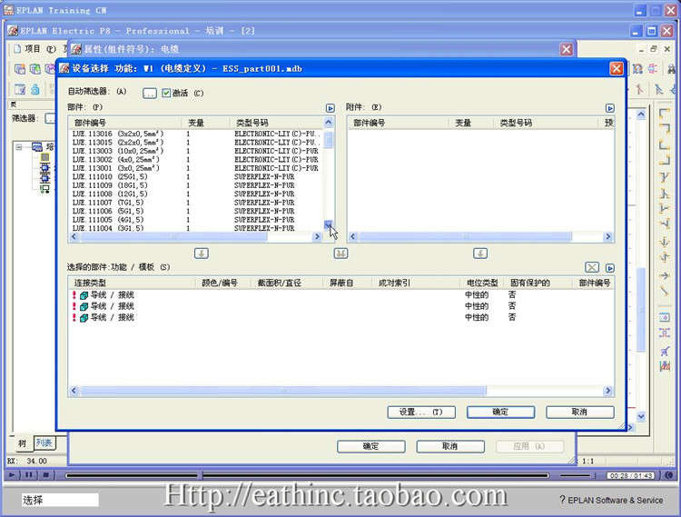
Task: Click 取消 in the properties dialog behind
Action: [x=450, y=446]
